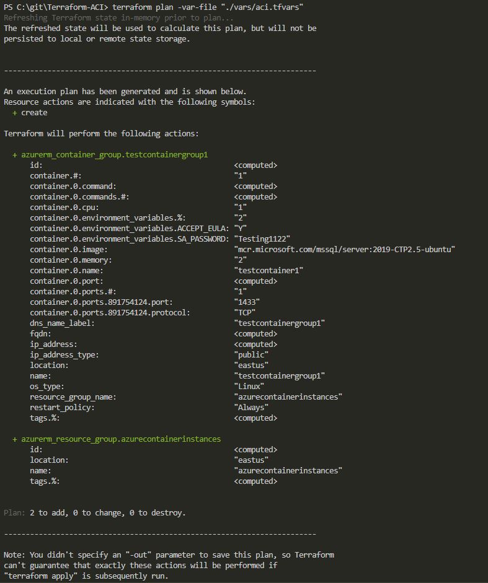Select azurerm_resource_group.azurecontainerinstances resource heading
The height and width of the screenshot is (583, 488).
[x=120, y=439]
